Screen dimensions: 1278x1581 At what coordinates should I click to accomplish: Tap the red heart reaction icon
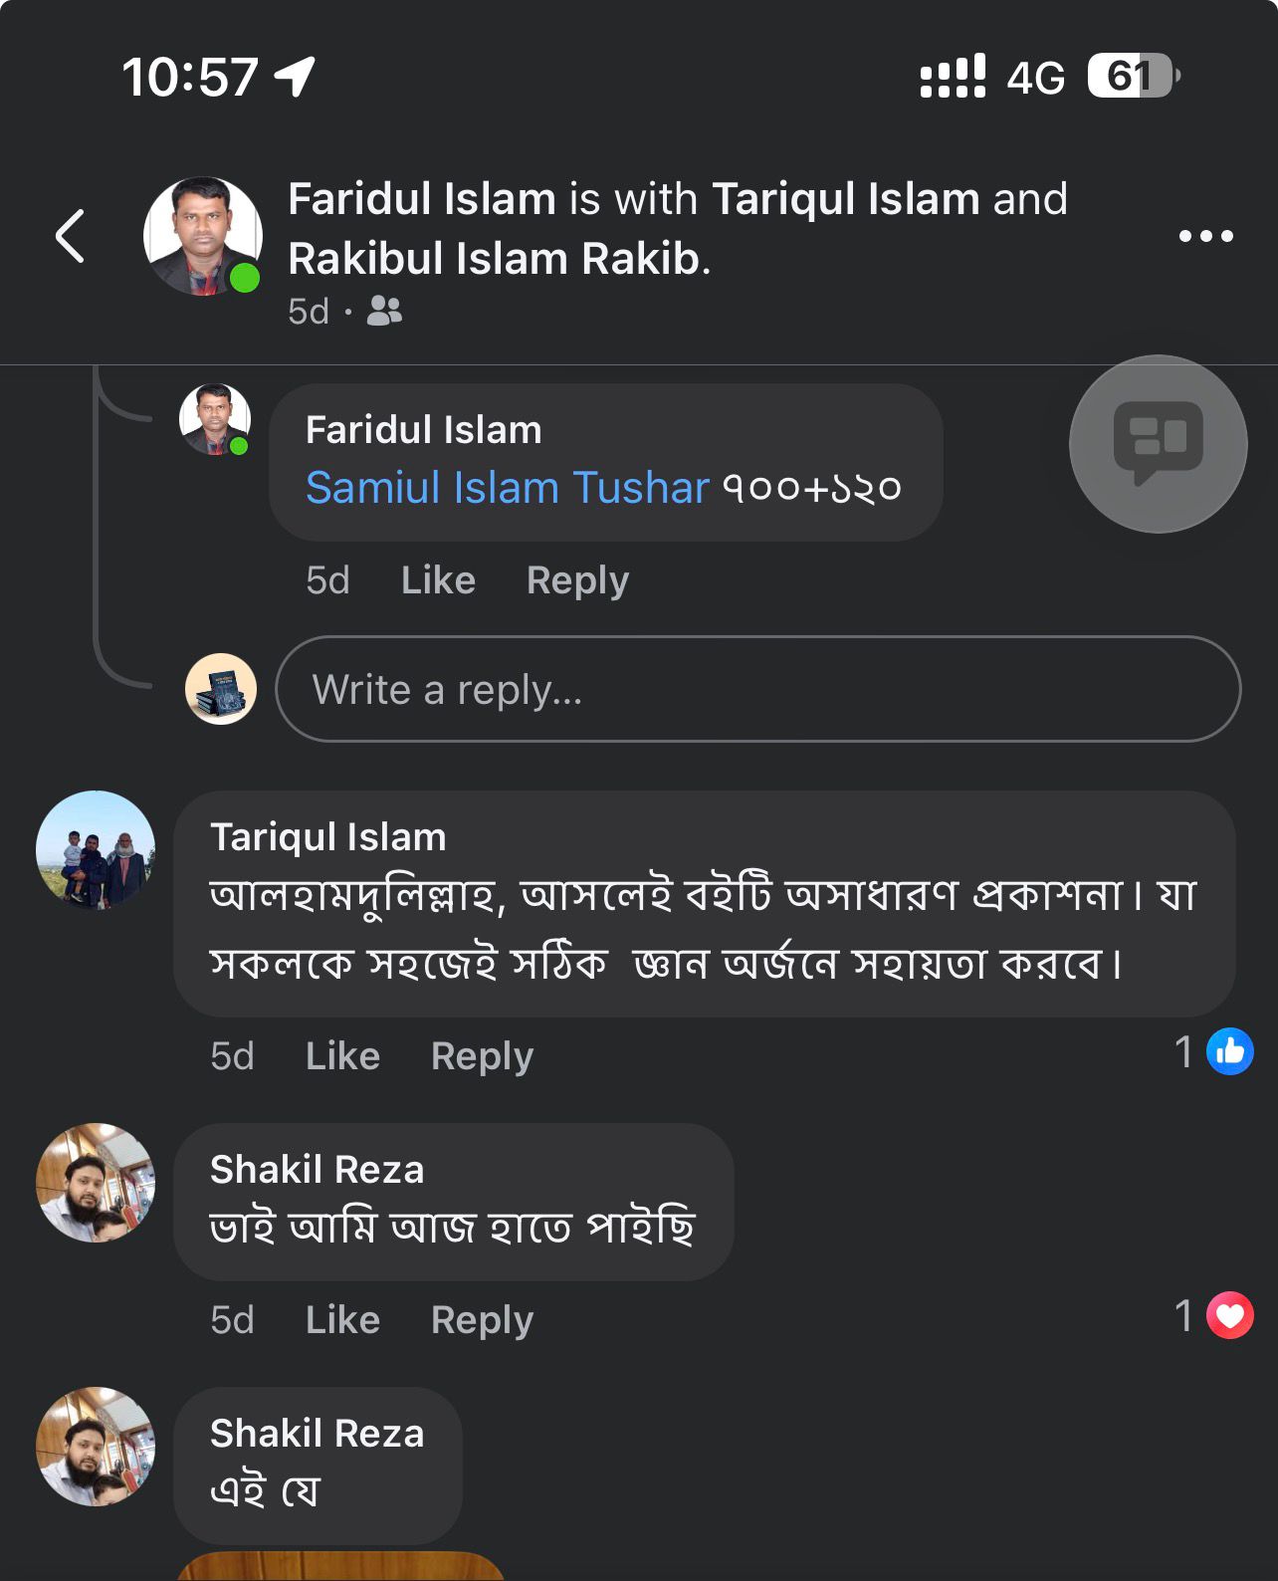pyautogui.click(x=1230, y=1315)
